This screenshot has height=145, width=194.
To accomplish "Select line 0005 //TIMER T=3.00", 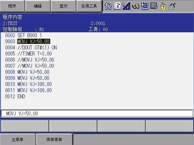I will click(28, 54).
